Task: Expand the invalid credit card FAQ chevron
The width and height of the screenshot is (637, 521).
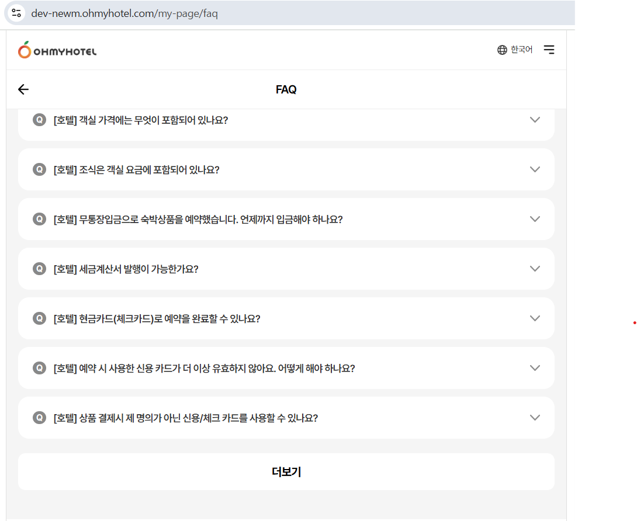Action: click(x=534, y=368)
